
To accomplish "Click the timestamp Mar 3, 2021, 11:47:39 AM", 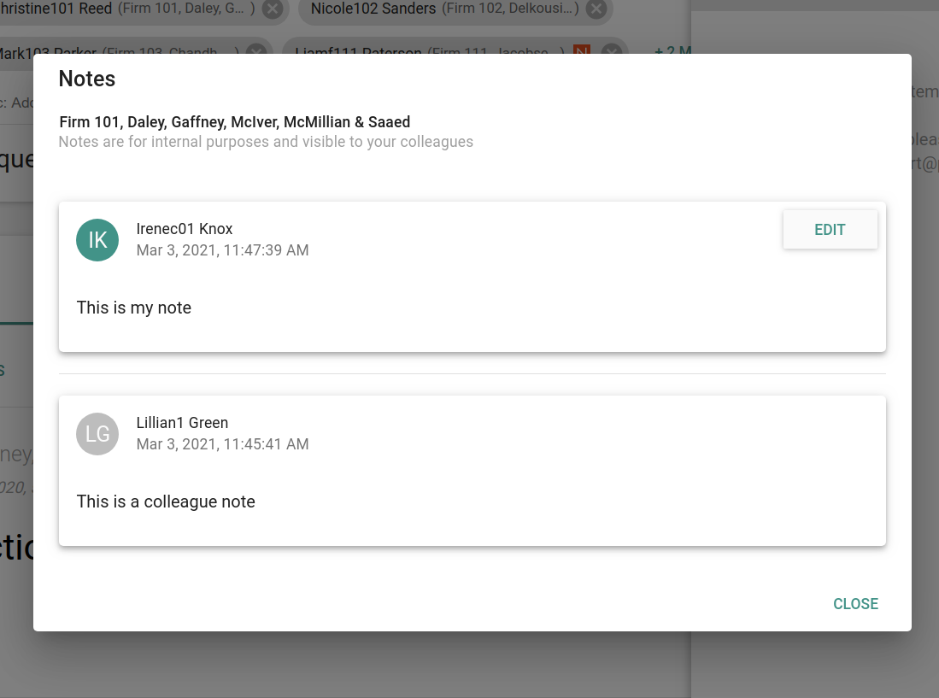I will [x=222, y=250].
